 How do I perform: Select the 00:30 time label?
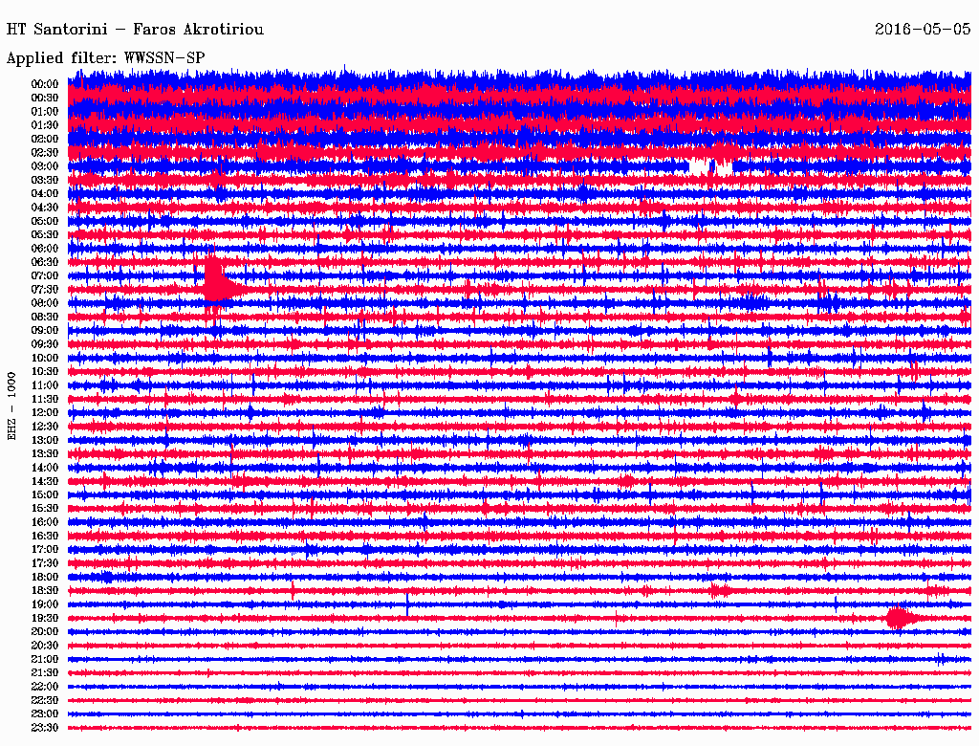point(45,99)
